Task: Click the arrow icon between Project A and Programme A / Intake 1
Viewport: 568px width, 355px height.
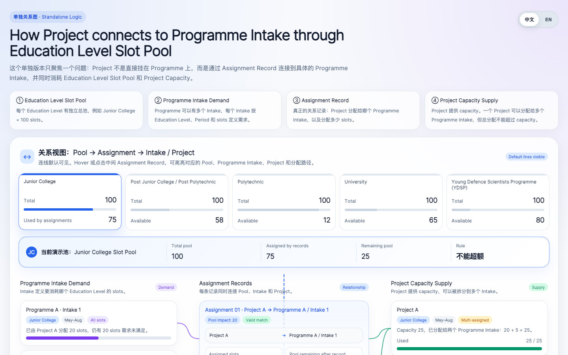Action: (284, 336)
